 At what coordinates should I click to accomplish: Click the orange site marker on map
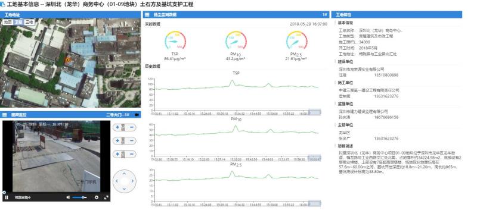tap(68, 60)
